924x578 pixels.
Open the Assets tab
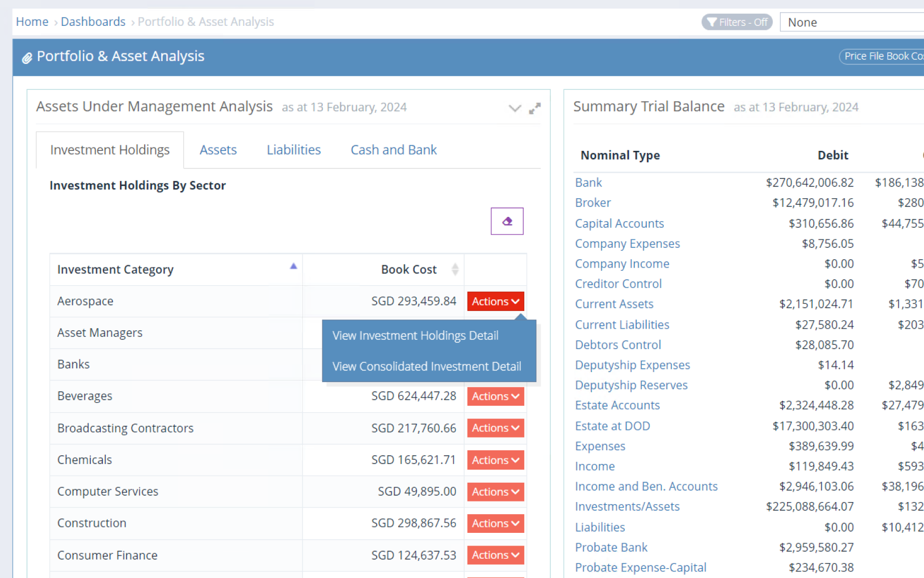218,150
